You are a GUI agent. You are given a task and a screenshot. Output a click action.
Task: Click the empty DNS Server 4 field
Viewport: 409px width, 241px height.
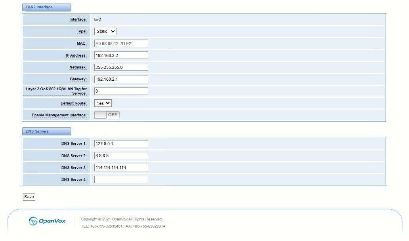pyautogui.click(x=121, y=180)
